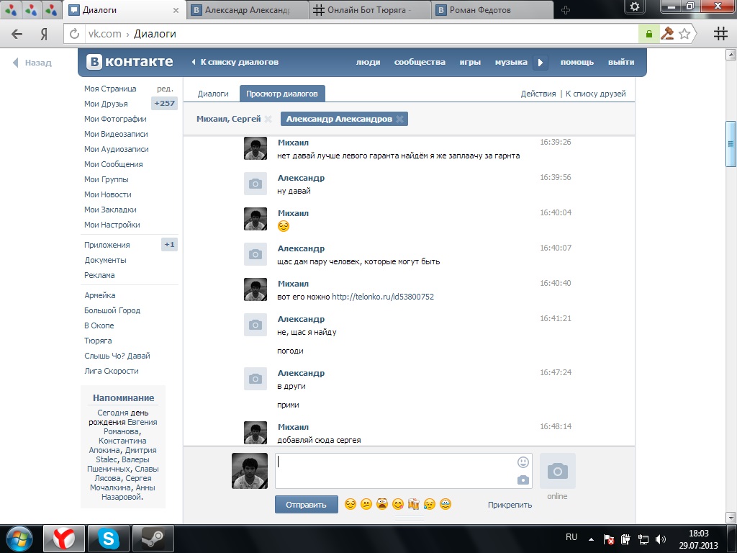This screenshot has height=553, width=737.
Task: Insert the first smirking emoji under message box
Action: click(x=351, y=505)
